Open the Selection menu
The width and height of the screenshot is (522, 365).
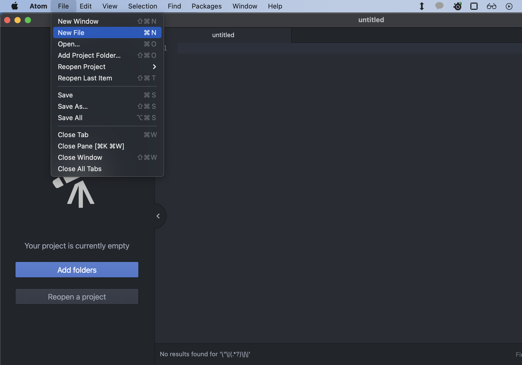[143, 6]
